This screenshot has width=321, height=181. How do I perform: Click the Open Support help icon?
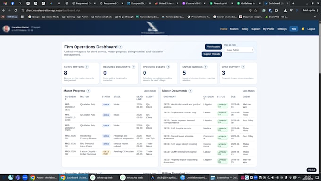(243, 67)
